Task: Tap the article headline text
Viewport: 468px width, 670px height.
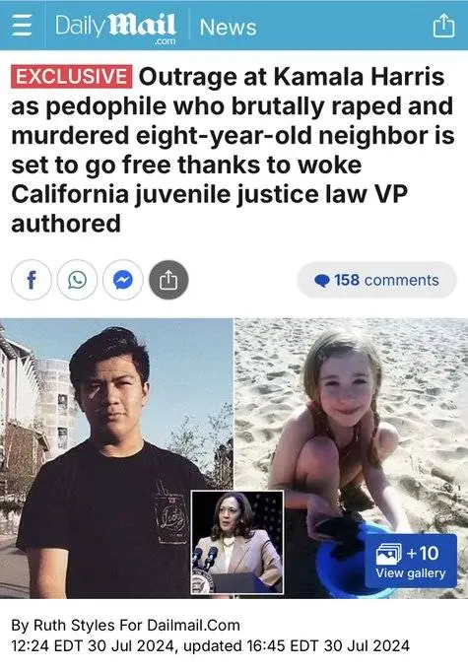Action: (x=233, y=150)
